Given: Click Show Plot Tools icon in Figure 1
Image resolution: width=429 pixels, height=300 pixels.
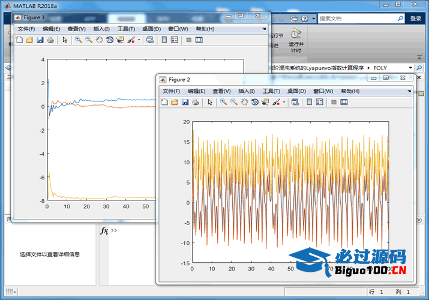Looking at the screenshot, I should pos(199,40).
